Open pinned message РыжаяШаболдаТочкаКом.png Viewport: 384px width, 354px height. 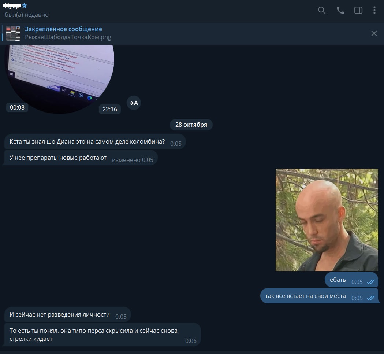(x=68, y=37)
